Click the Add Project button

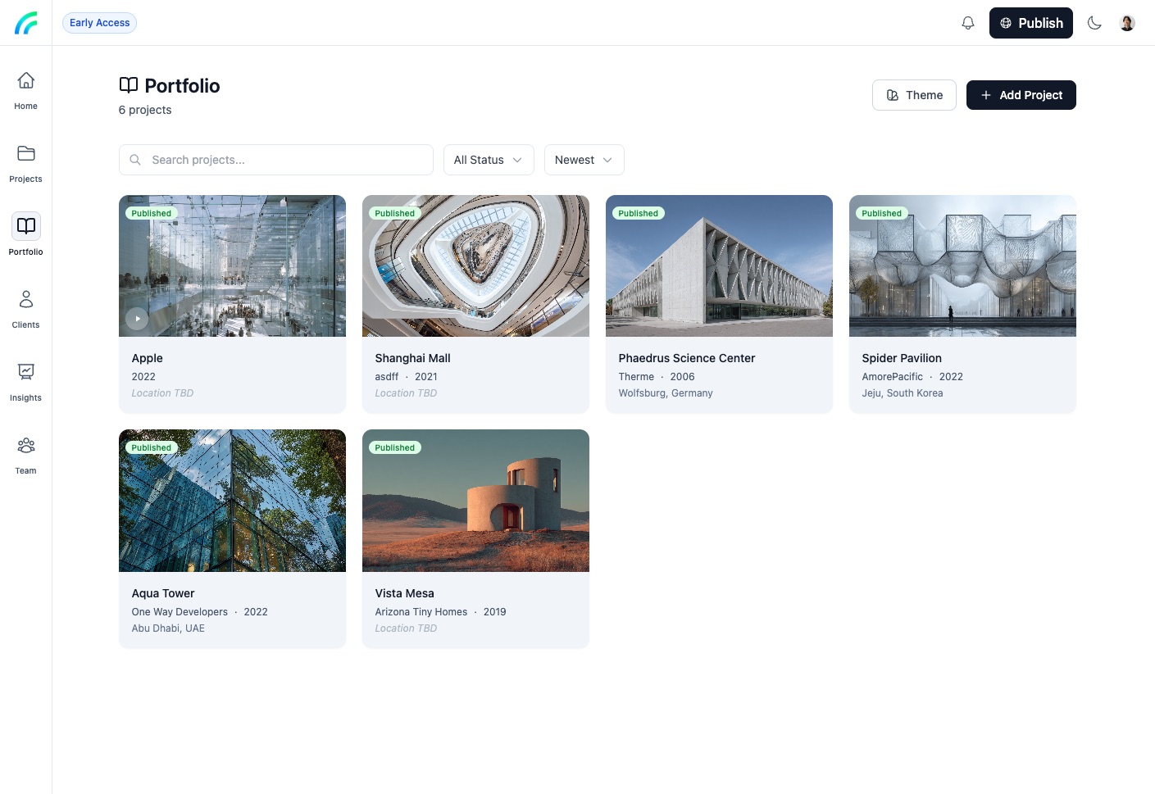(x=1021, y=95)
